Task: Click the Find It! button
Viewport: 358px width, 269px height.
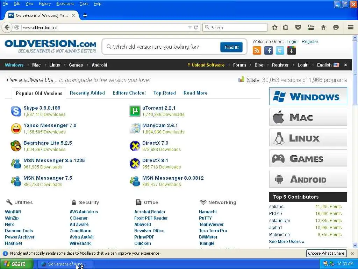Action: tap(231, 47)
